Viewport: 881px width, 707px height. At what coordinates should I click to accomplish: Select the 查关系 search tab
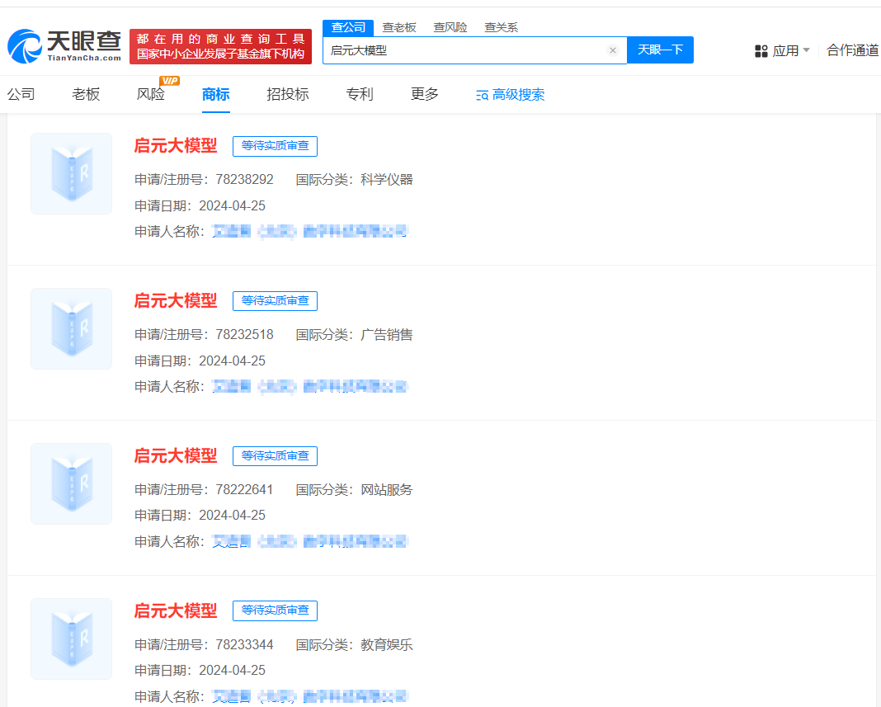502,27
